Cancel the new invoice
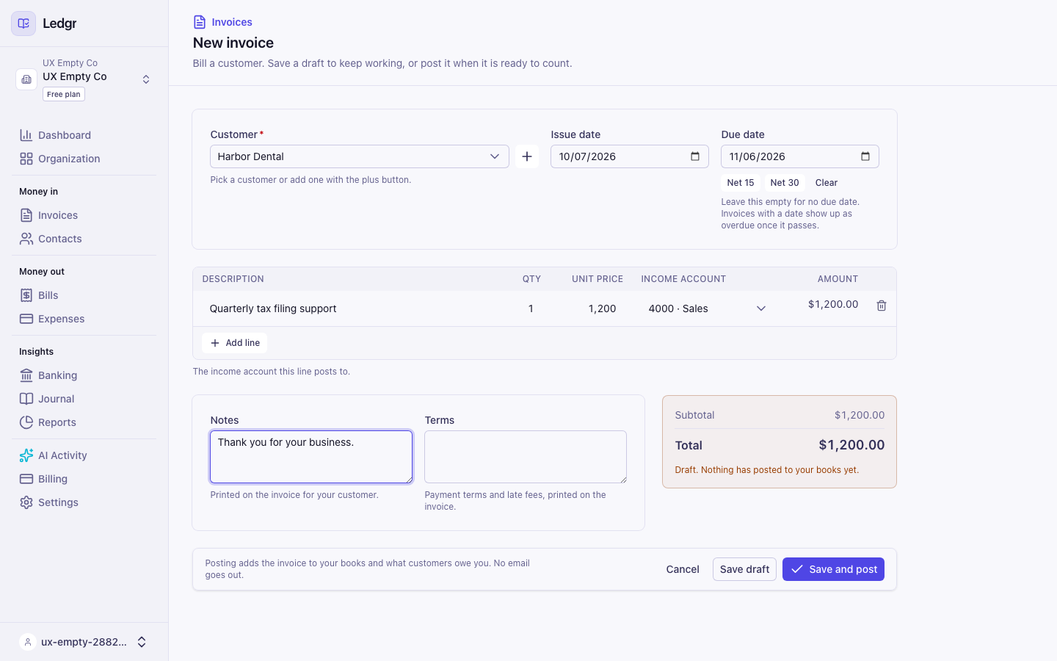Image resolution: width=1057 pixels, height=661 pixels. [x=683, y=569]
